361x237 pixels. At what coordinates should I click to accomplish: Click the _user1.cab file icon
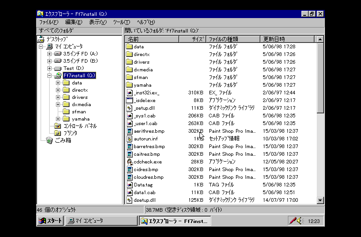[130, 123]
